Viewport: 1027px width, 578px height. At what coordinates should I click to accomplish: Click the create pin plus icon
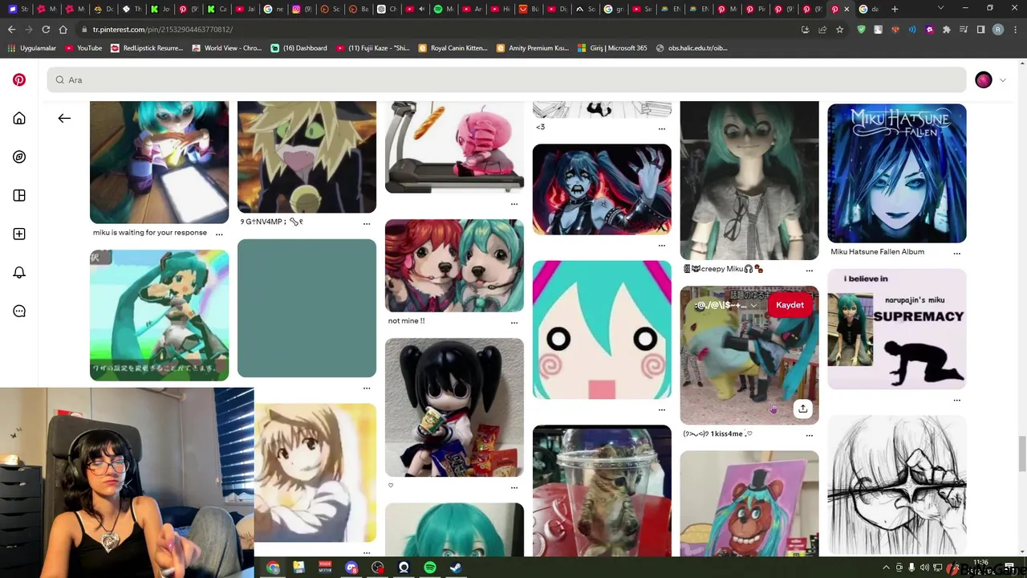pos(19,234)
